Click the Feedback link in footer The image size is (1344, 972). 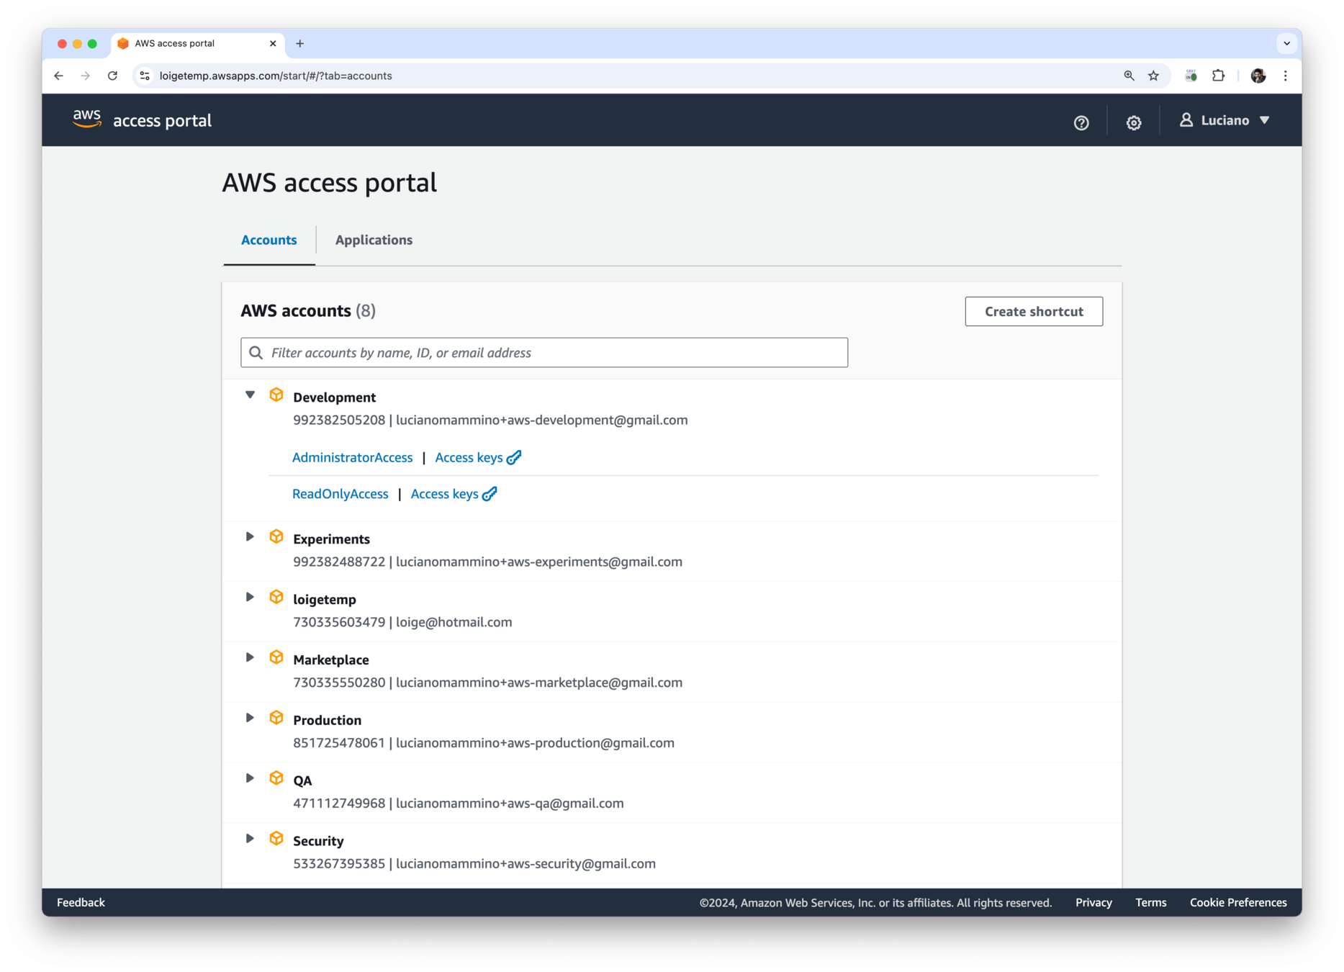pos(81,902)
